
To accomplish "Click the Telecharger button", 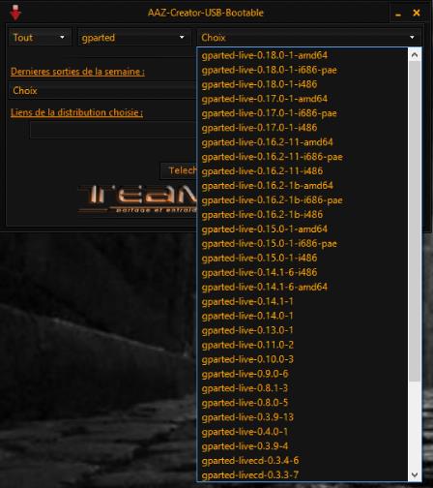I will (x=179, y=170).
